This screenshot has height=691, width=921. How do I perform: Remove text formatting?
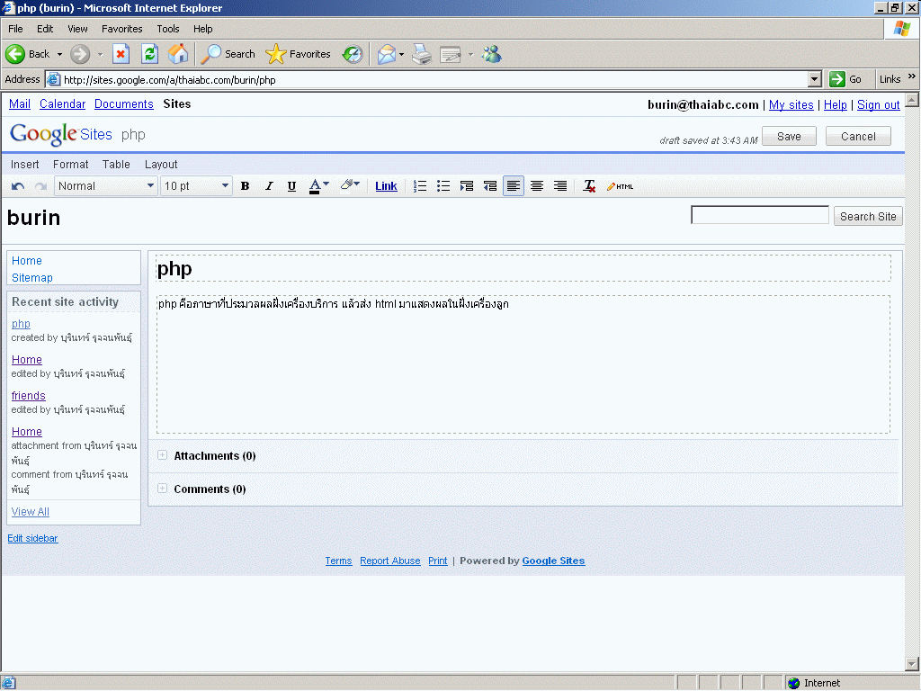[x=589, y=186]
